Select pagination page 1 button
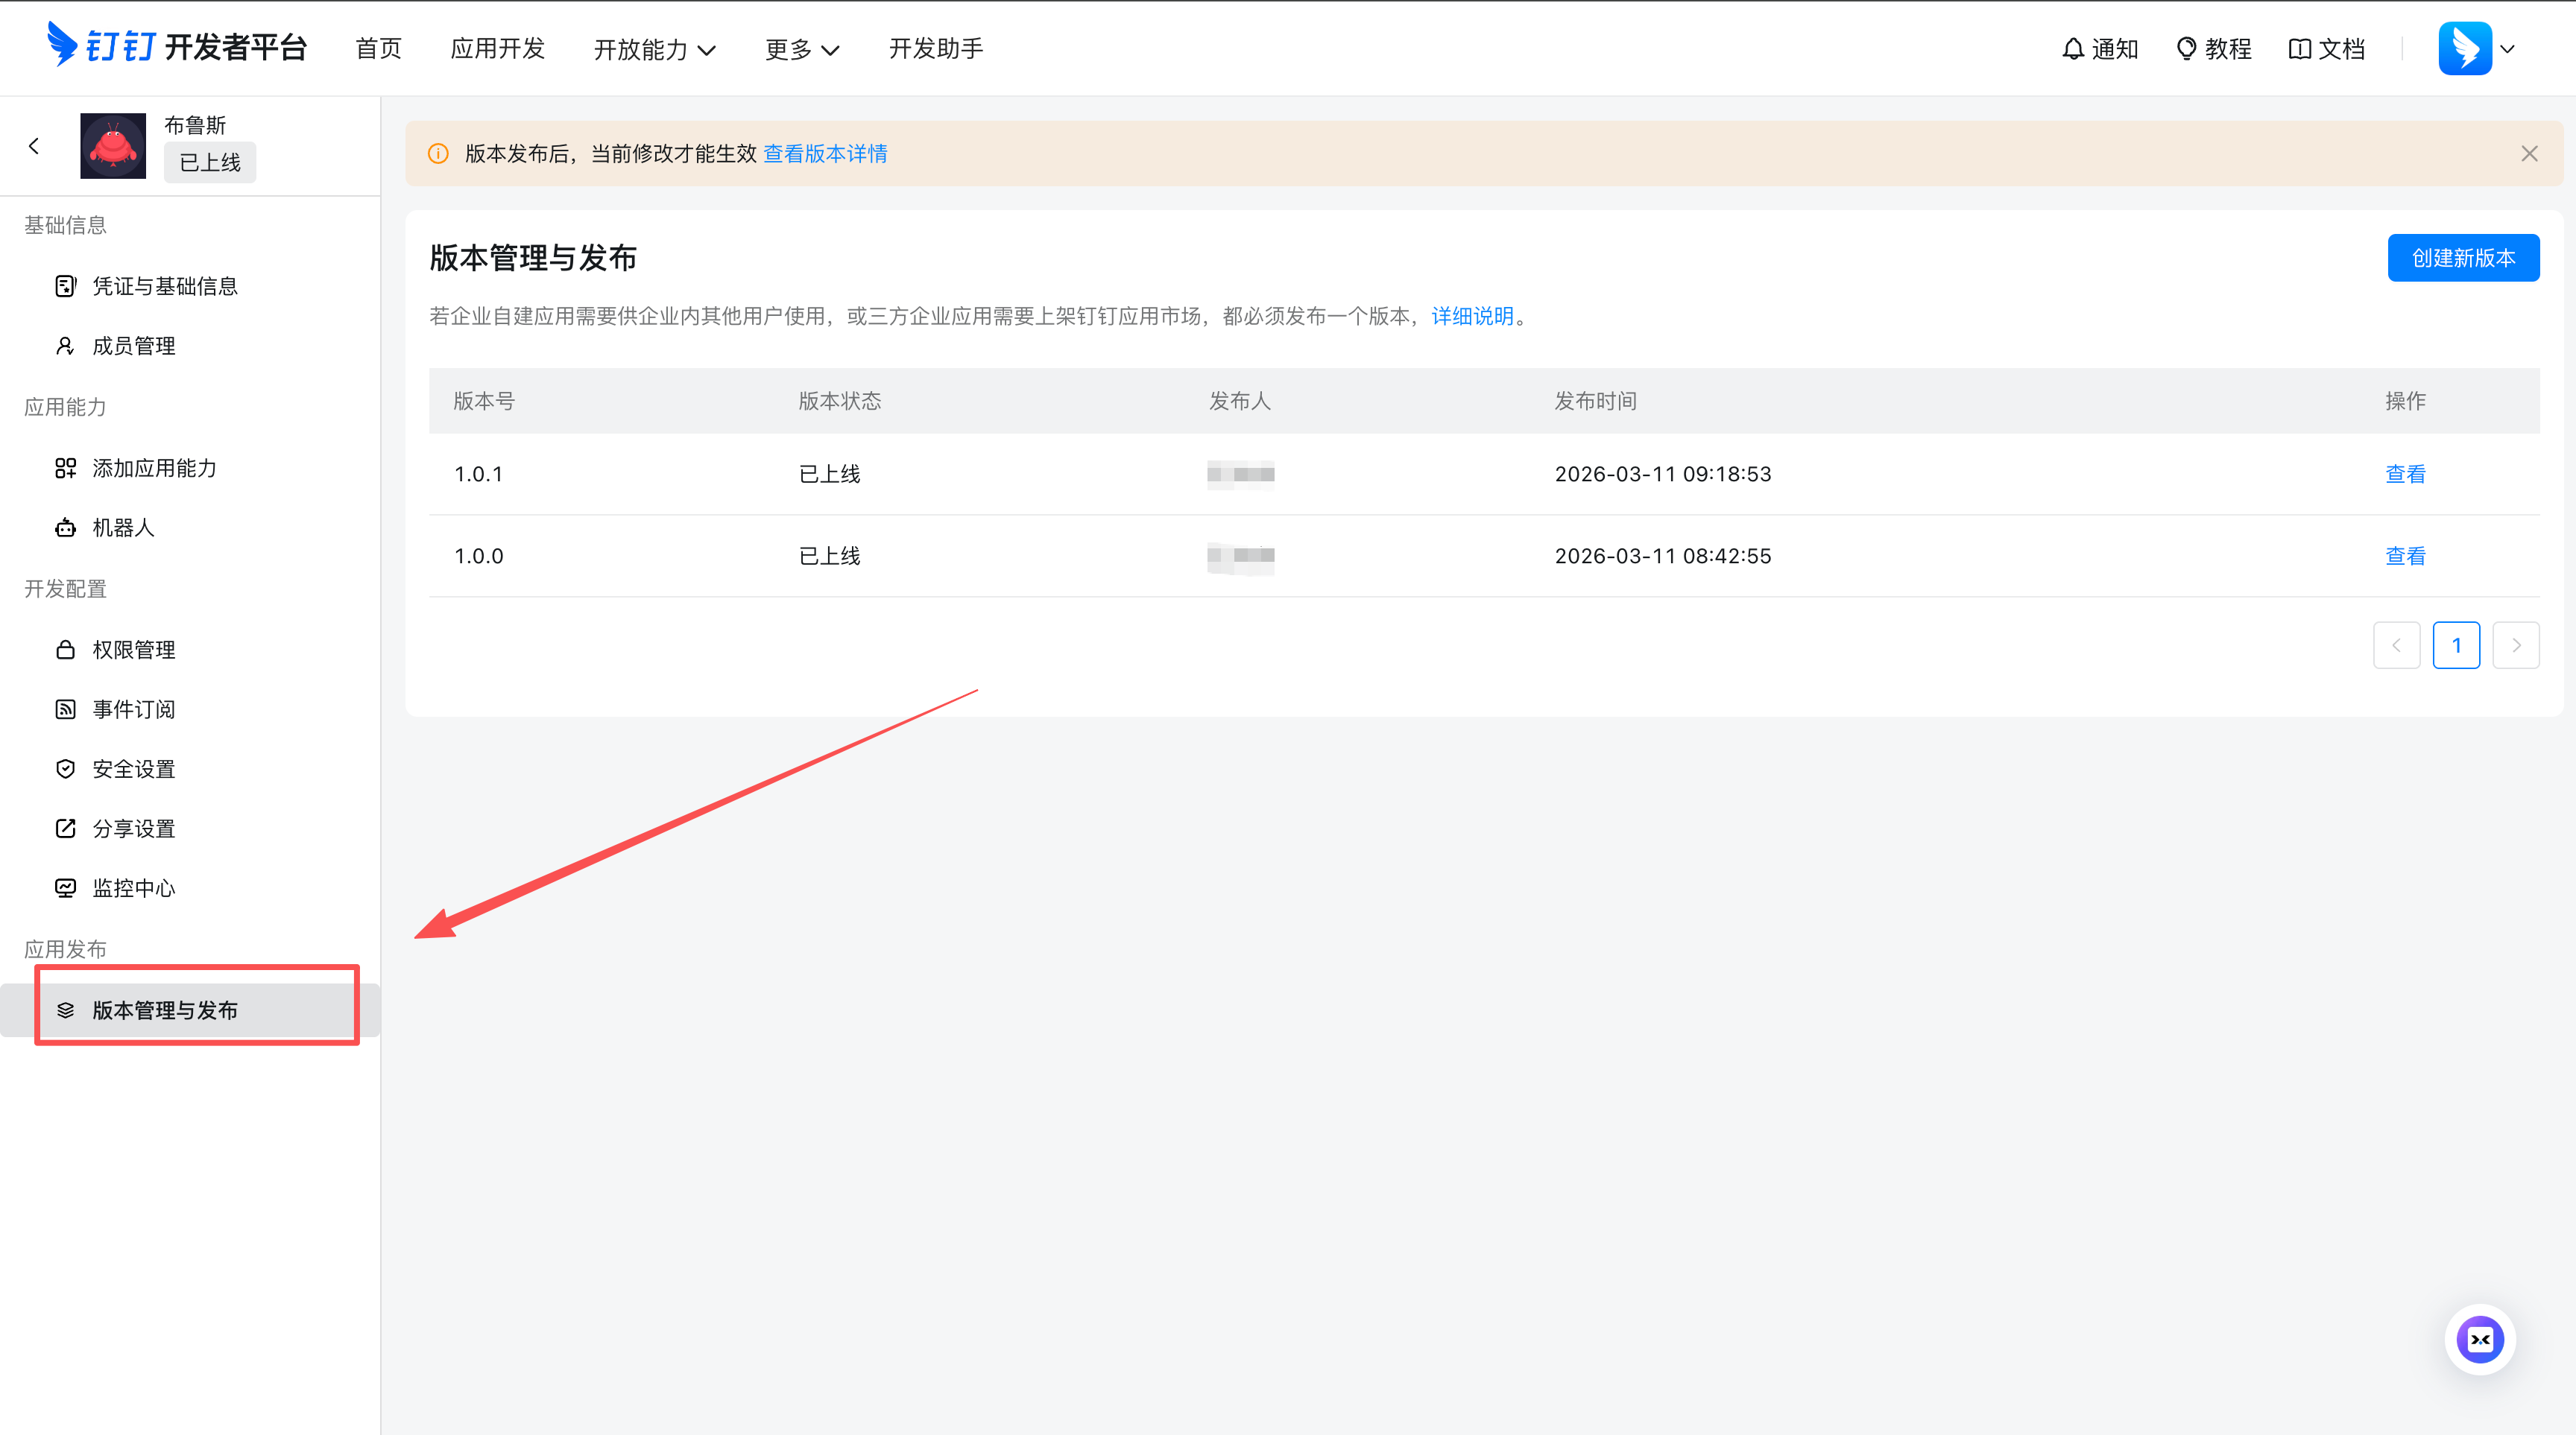Image resolution: width=2576 pixels, height=1435 pixels. click(2455, 645)
